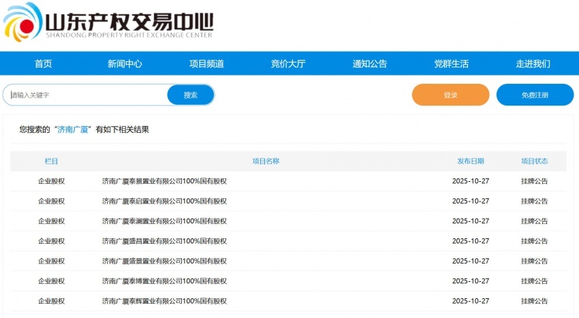This screenshot has width=579, height=318.
Task: Open 济南广厦泰启置业有限公司100%国有股权 project
Action: click(164, 201)
